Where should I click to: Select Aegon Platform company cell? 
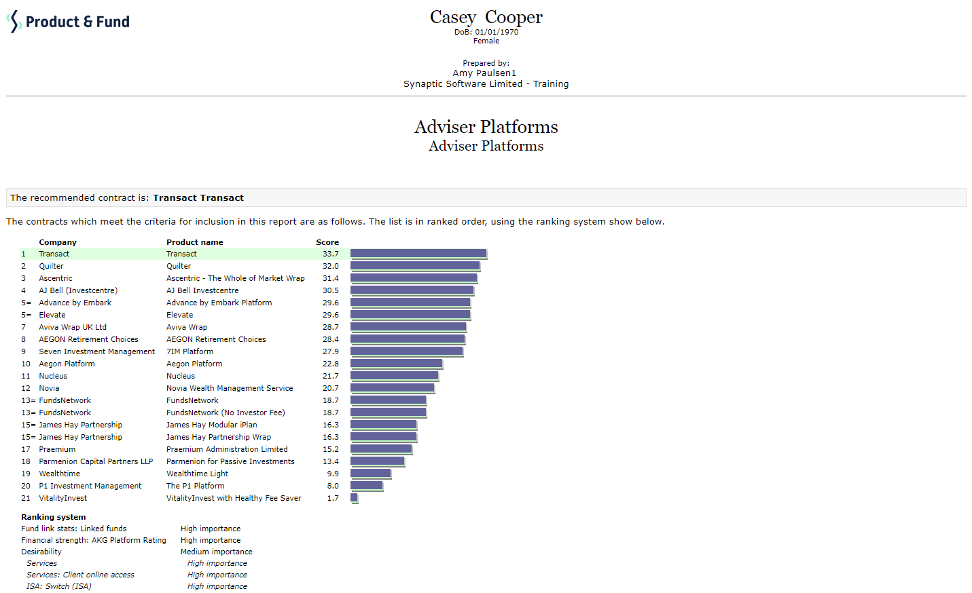tap(67, 364)
